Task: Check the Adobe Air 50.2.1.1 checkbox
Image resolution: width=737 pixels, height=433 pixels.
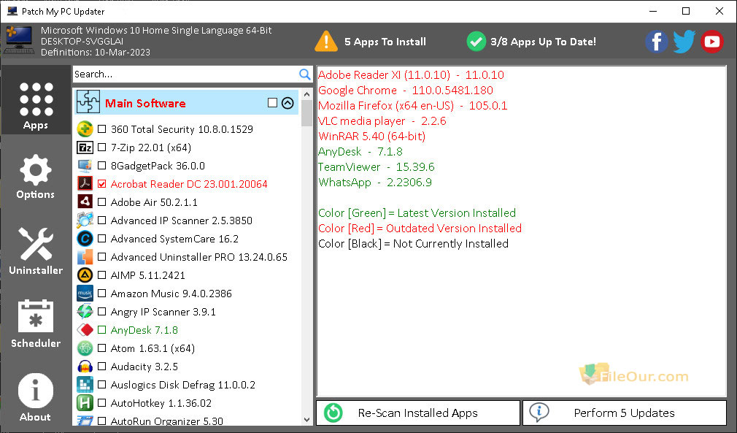Action: (x=101, y=202)
